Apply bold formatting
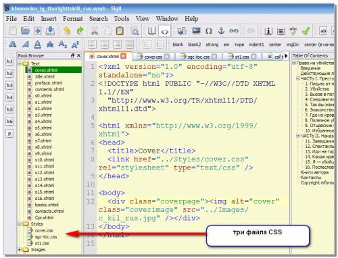 (x=12, y=45)
